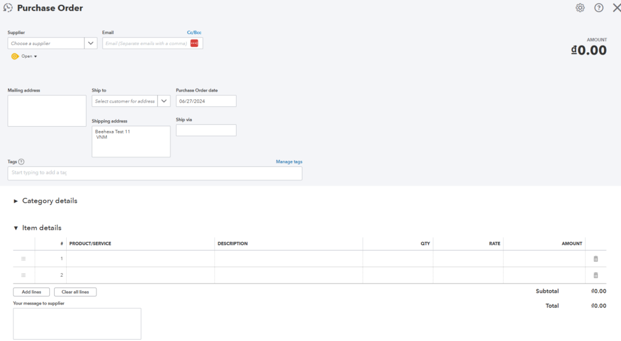Change the Open status dropdown
Image resolution: width=621 pixels, height=341 pixels.
click(x=24, y=56)
